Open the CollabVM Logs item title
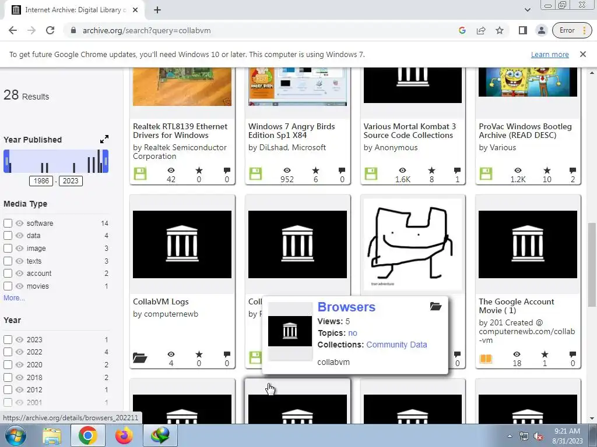 [x=161, y=301]
